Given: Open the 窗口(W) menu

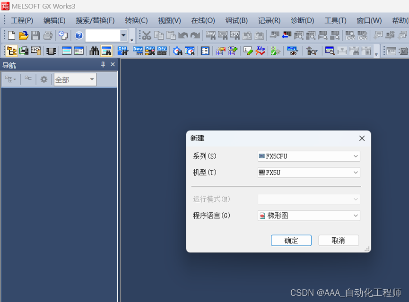Looking at the screenshot, I should [369, 20].
